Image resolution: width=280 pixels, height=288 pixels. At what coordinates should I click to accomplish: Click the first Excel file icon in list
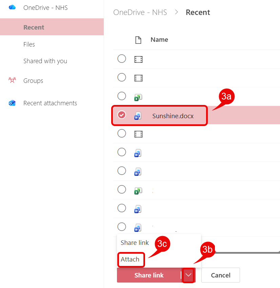point(138,97)
